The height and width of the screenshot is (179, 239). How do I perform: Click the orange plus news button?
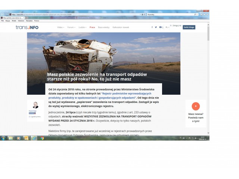[x=196, y=106]
